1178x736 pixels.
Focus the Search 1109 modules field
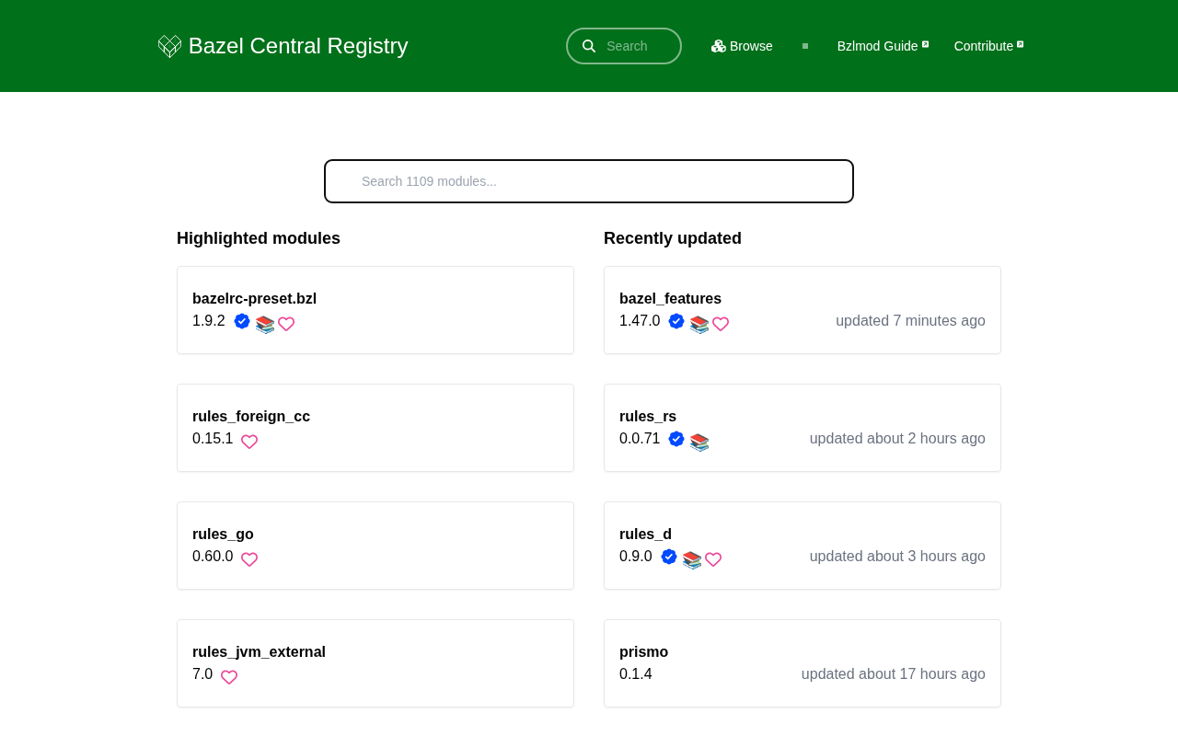coord(589,181)
